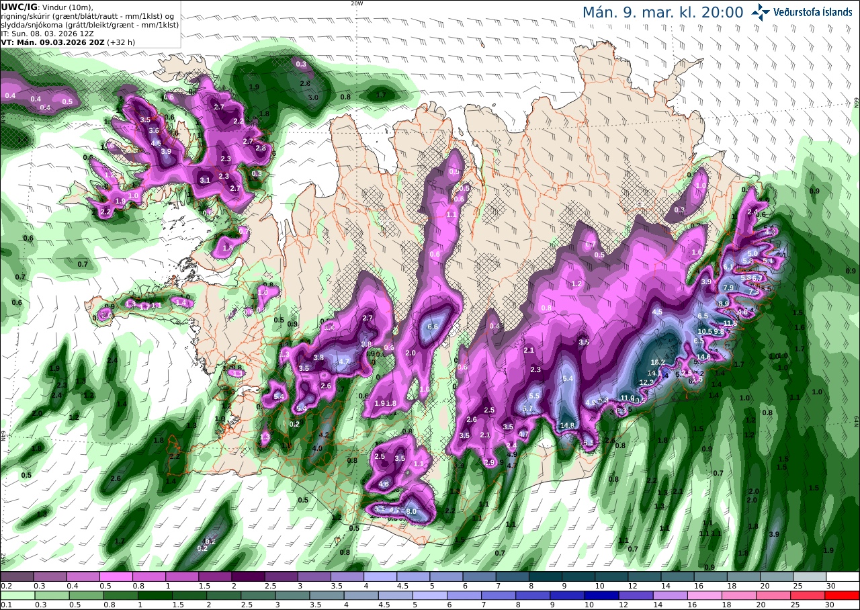The height and width of the screenshot is (610, 860).
Task: Click the Veðurstofa Íslands name text
Action: pyautogui.click(x=813, y=12)
